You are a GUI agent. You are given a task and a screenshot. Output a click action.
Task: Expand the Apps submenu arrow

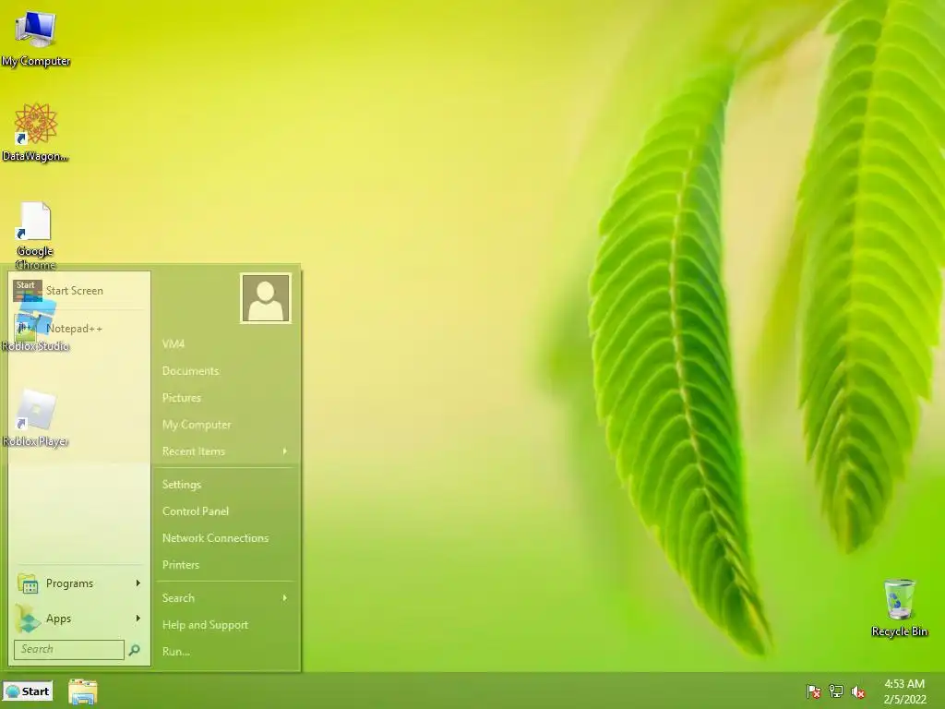point(138,618)
